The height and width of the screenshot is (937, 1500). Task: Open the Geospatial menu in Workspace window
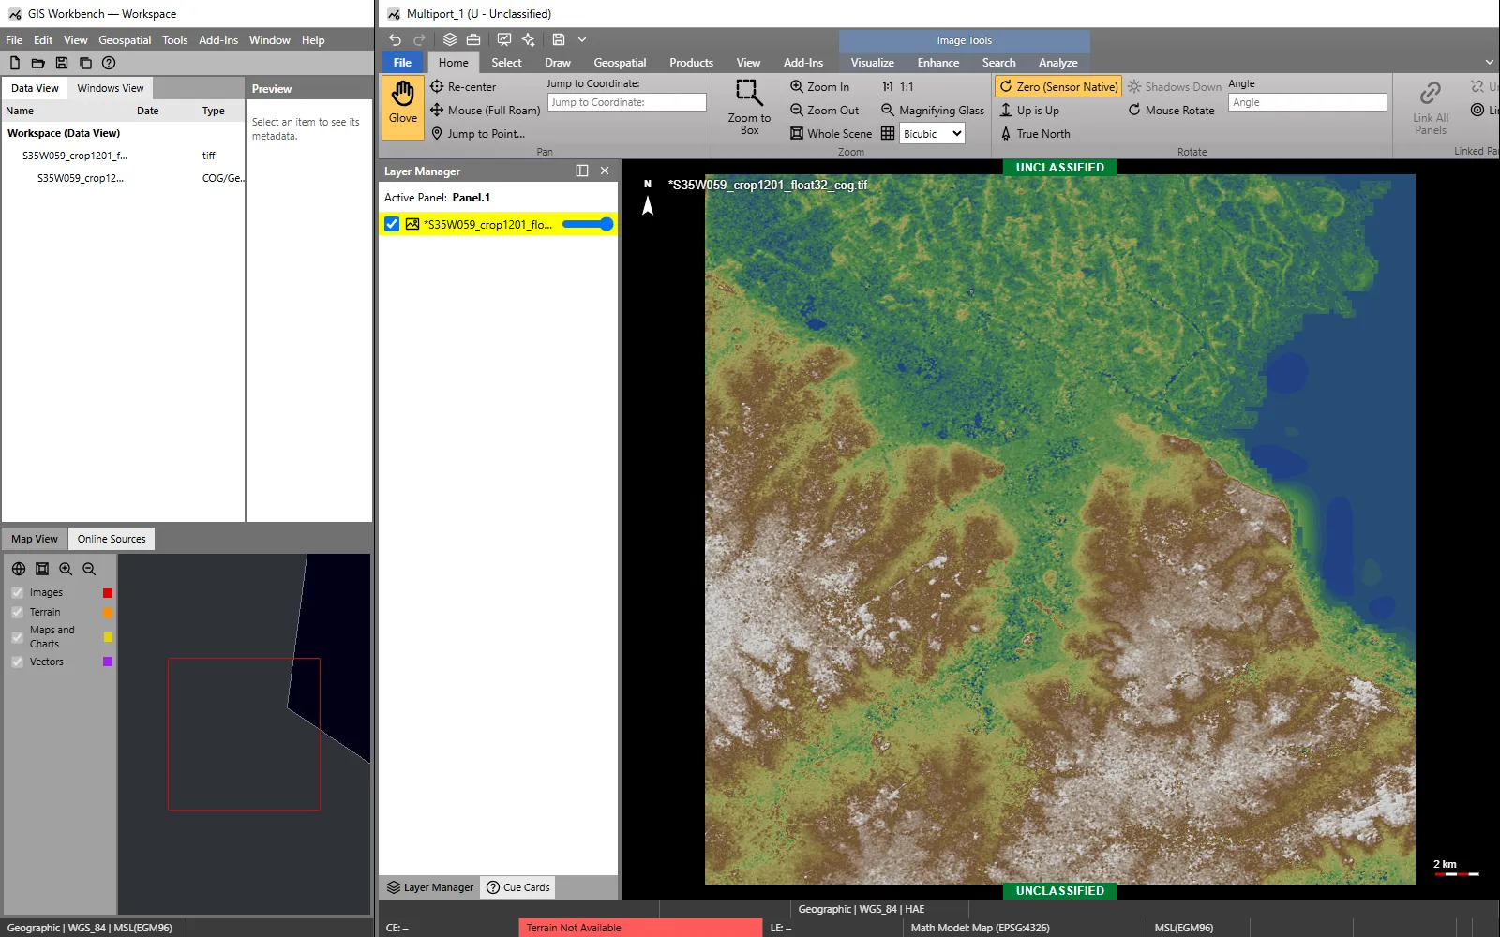[x=125, y=40]
